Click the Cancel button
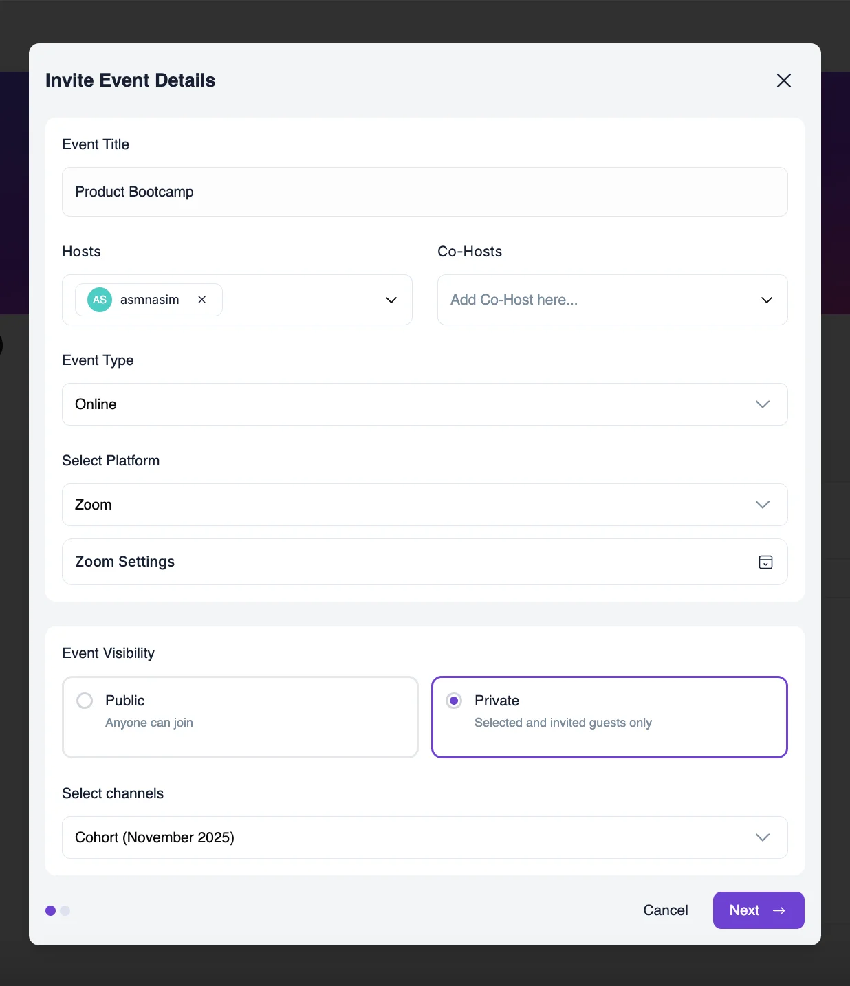850x986 pixels. [665, 910]
